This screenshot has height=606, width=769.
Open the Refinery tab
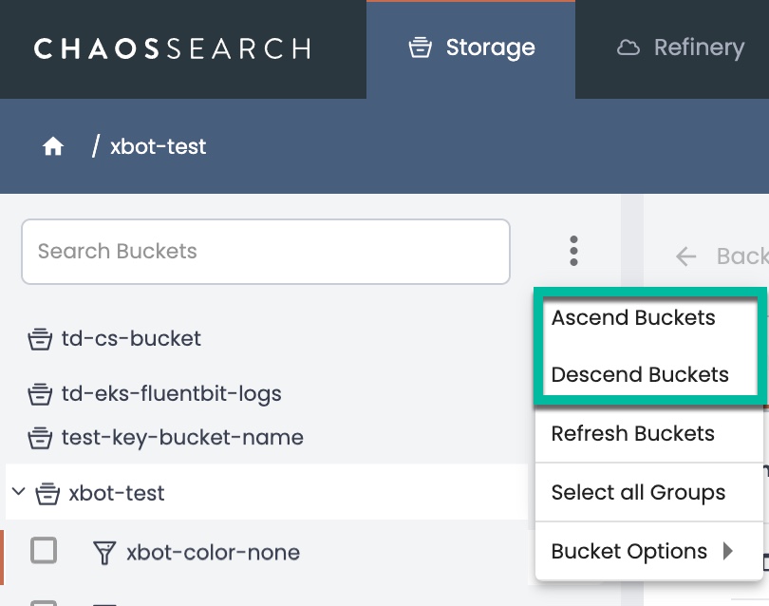point(681,48)
